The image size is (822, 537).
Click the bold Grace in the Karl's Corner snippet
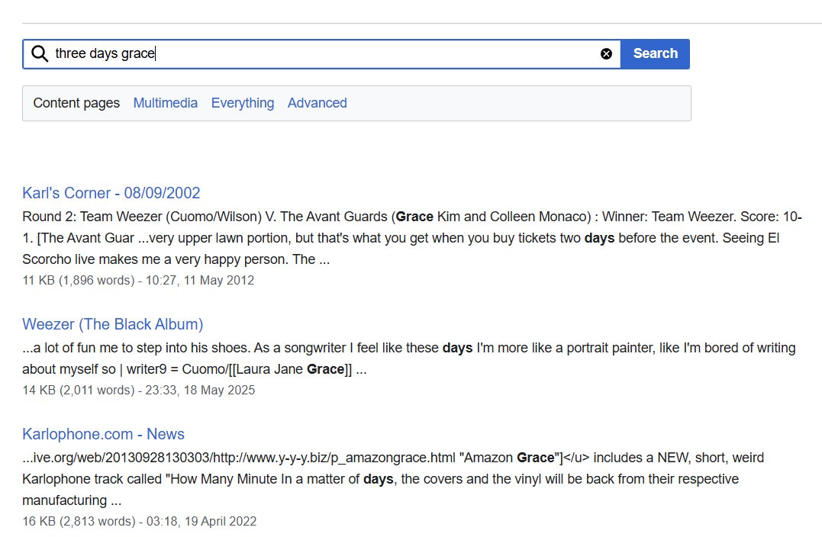tap(414, 217)
